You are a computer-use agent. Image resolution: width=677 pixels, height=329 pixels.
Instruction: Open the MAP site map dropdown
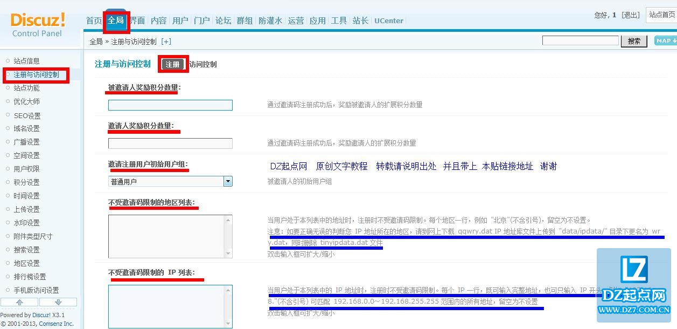click(665, 40)
